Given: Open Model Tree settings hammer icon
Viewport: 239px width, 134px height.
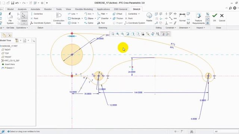Looking at the screenshot, I should [16, 41].
